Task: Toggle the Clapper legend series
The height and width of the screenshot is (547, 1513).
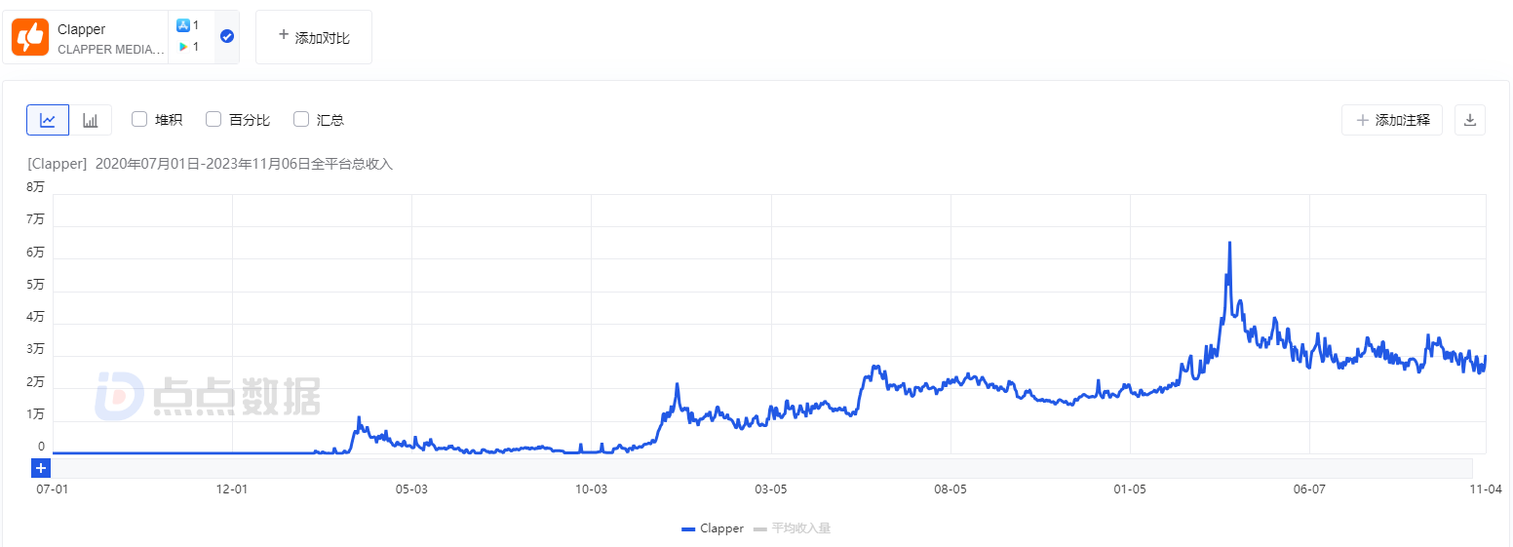Action: [713, 528]
